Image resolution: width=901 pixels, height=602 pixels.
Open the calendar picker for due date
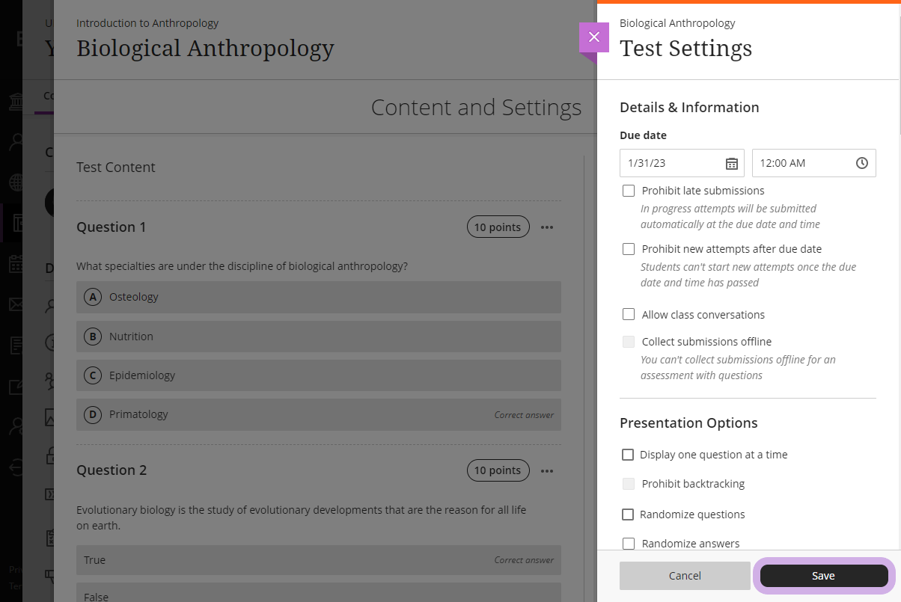(732, 163)
